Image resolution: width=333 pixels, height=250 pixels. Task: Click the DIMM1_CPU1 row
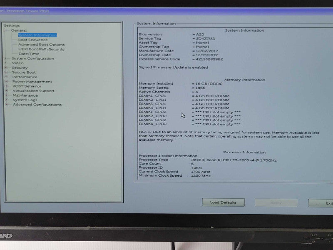[184, 96]
